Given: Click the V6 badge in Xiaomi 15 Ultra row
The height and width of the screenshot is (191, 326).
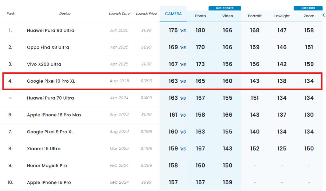Looking at the screenshot, I should 183,149.
